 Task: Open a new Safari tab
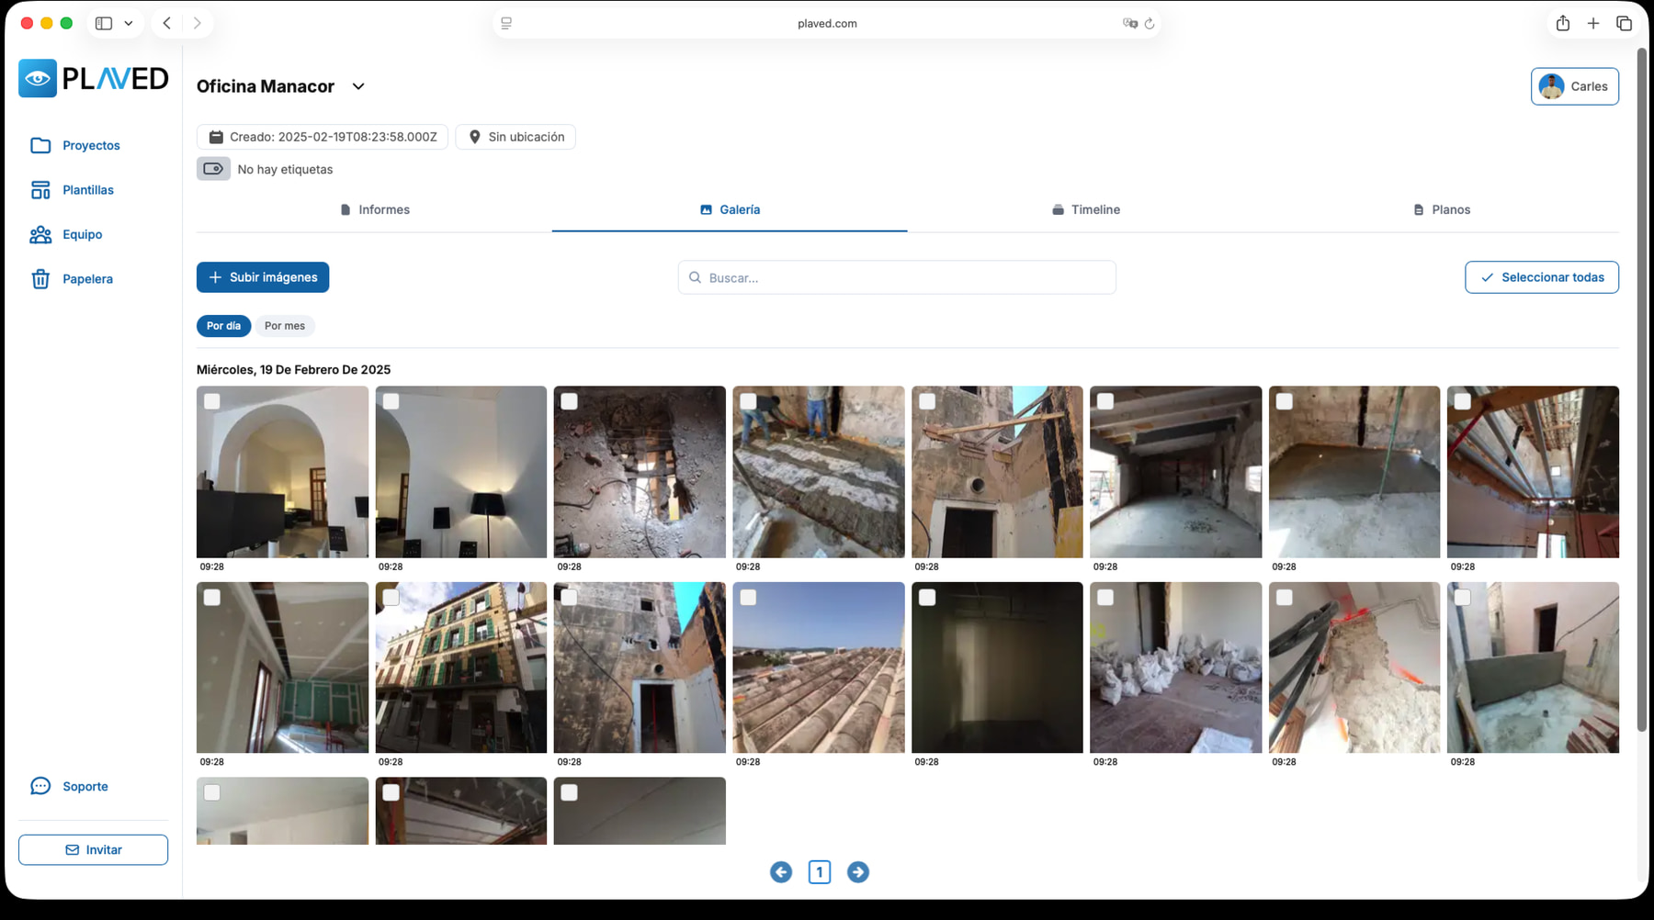coord(1593,23)
